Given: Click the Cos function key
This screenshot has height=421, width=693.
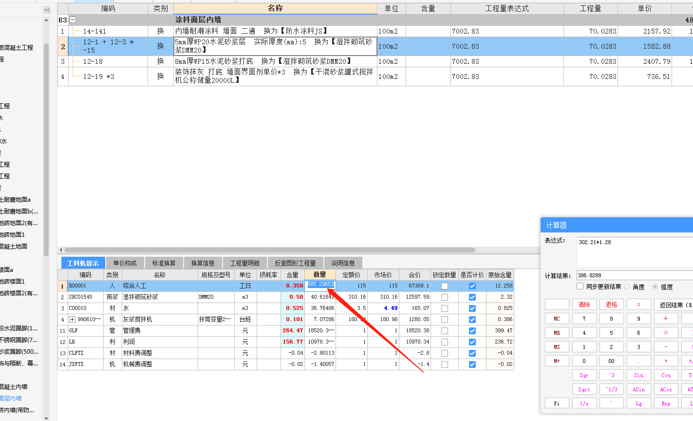Looking at the screenshot, I should pyautogui.click(x=666, y=375).
